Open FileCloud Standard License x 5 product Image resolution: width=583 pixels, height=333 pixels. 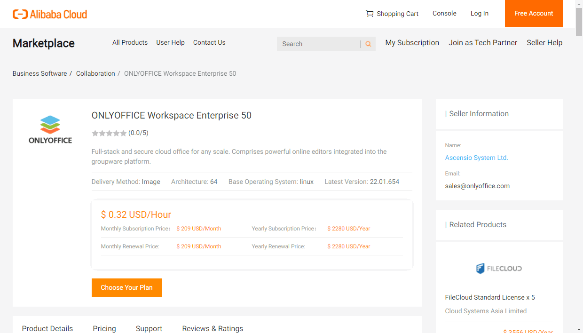coord(490,297)
